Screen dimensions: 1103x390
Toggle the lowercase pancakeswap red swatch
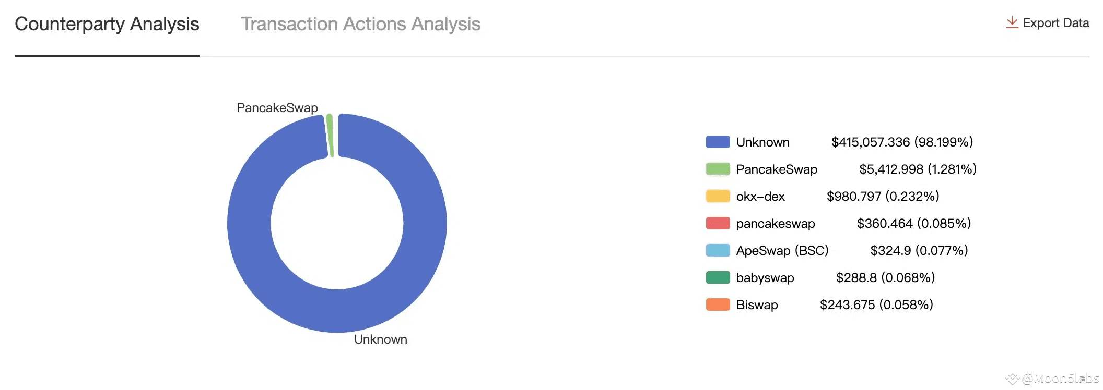click(x=718, y=223)
